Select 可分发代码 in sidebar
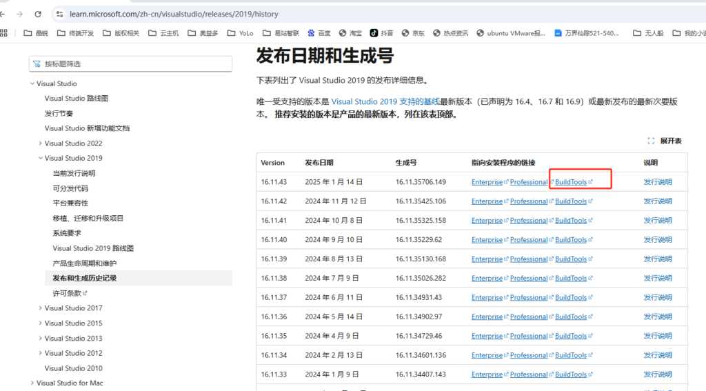The width and height of the screenshot is (706, 391). click(x=70, y=188)
